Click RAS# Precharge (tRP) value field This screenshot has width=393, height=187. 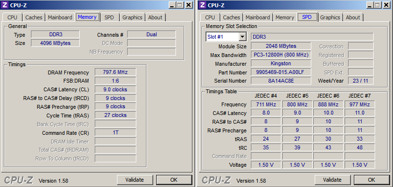pyautogui.click(x=116, y=106)
